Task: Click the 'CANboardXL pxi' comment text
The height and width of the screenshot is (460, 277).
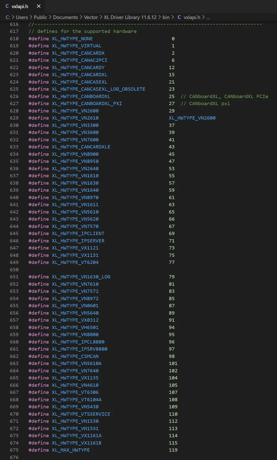Action: (209, 104)
